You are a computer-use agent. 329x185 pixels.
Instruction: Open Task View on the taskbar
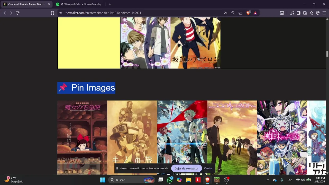[160, 180]
